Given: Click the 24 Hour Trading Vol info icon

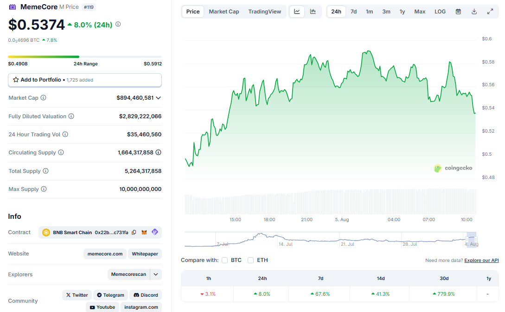Looking at the screenshot, I should [x=65, y=134].
